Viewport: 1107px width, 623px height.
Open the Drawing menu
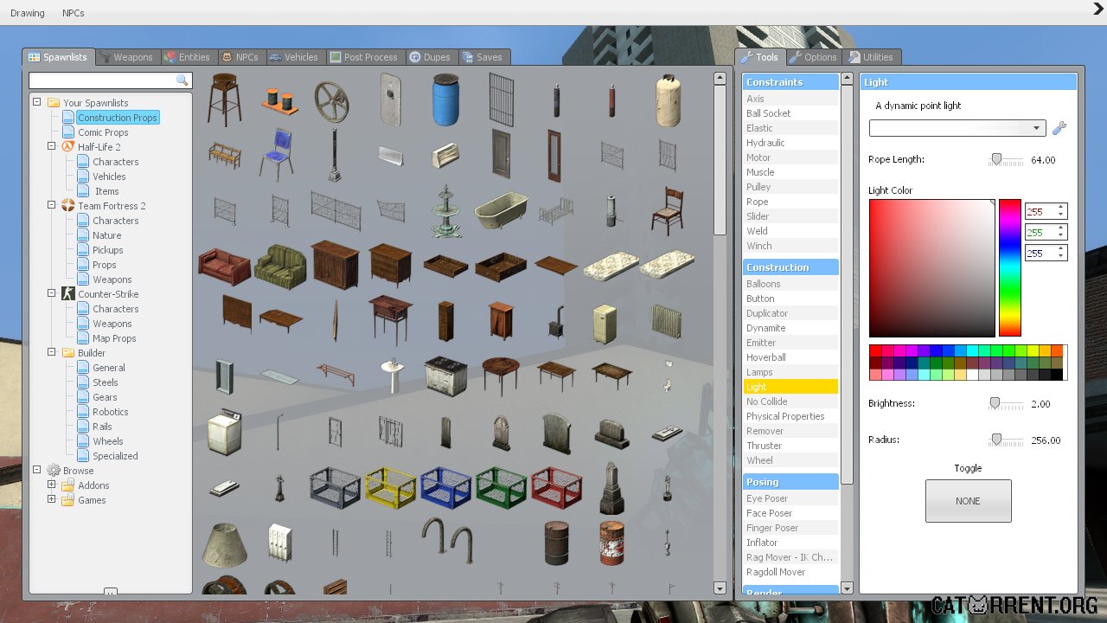(x=27, y=13)
